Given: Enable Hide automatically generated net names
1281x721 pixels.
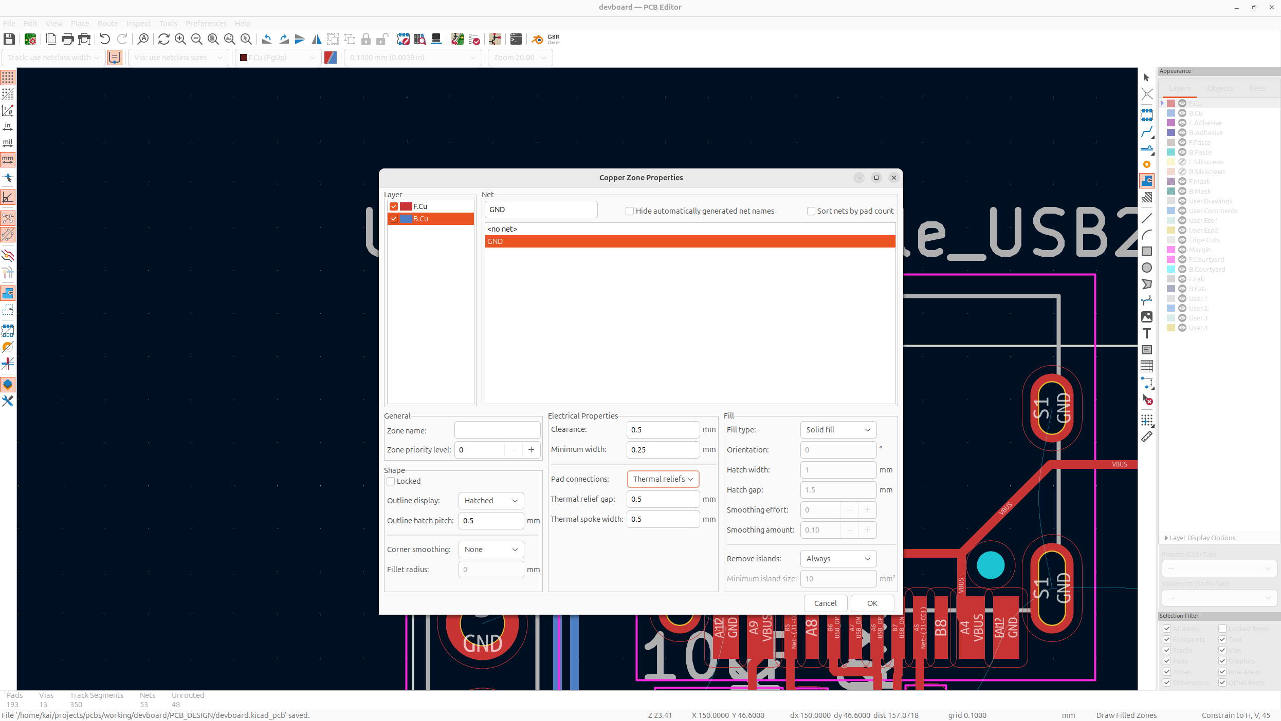Looking at the screenshot, I should [x=630, y=211].
